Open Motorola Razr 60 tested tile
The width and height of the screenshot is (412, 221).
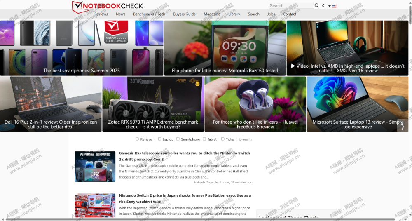225,48
